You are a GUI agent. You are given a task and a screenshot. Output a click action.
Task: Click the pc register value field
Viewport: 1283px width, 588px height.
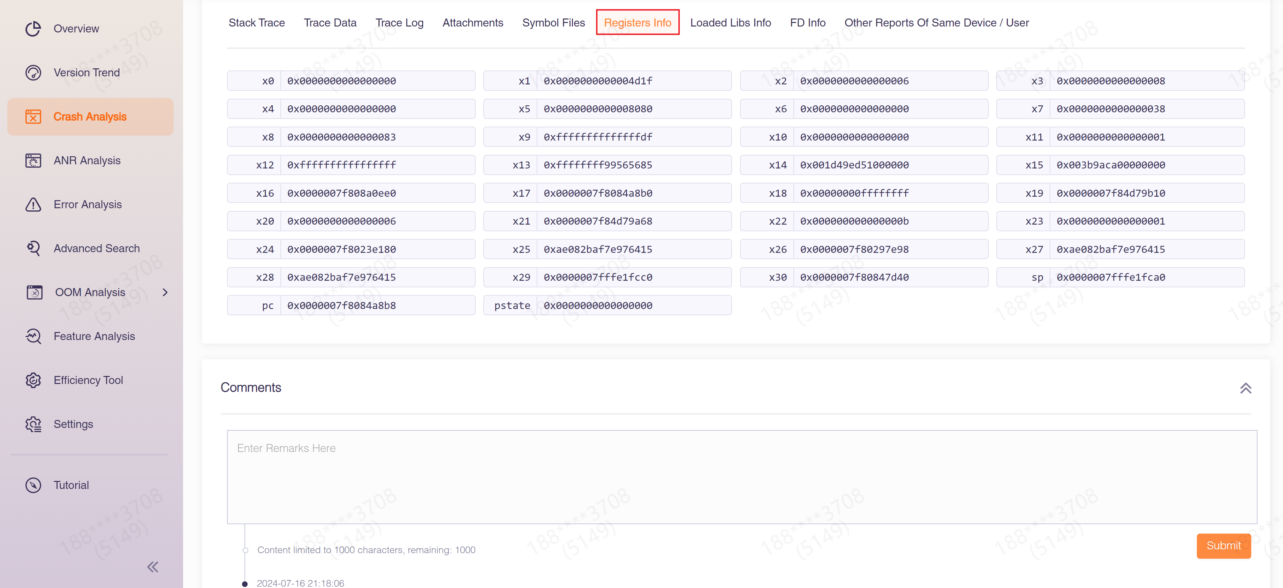tap(377, 306)
